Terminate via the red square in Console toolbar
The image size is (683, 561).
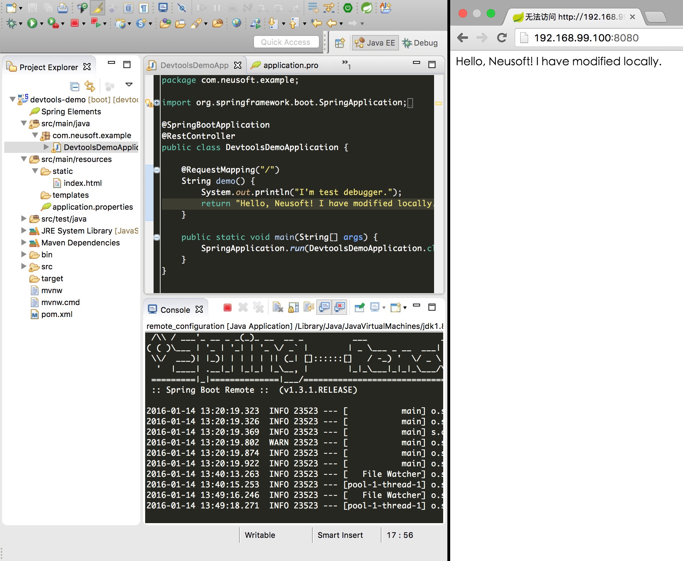pos(227,307)
